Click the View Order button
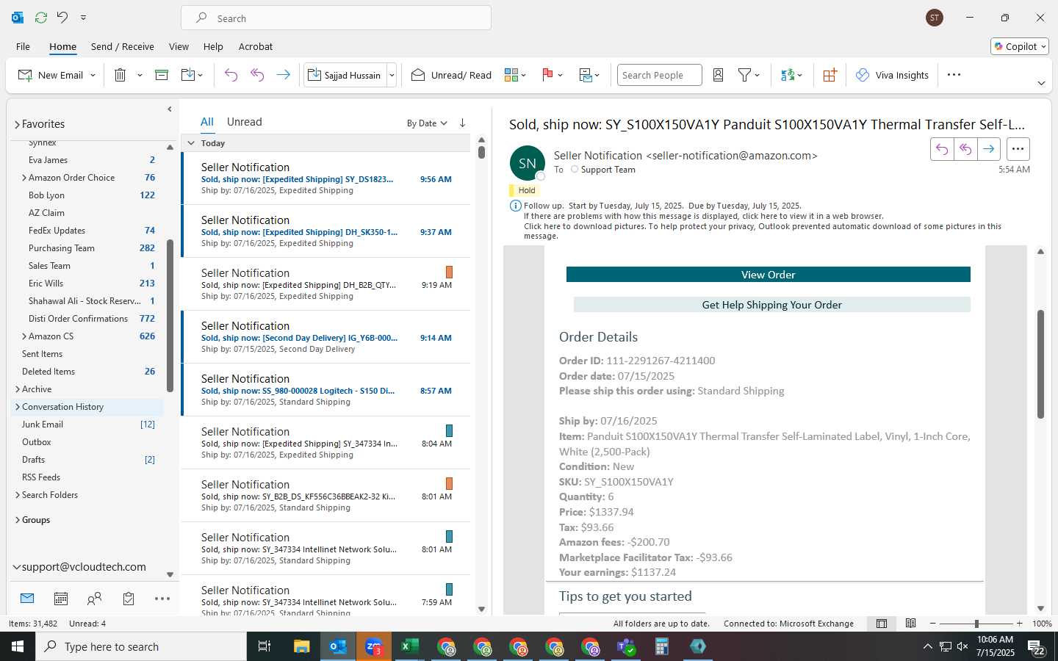 (x=768, y=275)
